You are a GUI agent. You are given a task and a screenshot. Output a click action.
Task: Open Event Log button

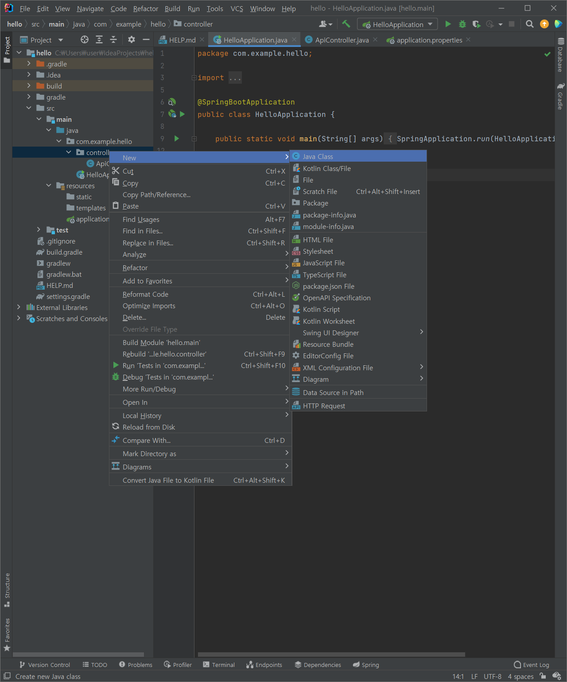tap(531, 665)
